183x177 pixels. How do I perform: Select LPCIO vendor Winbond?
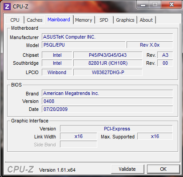click(x=57, y=72)
